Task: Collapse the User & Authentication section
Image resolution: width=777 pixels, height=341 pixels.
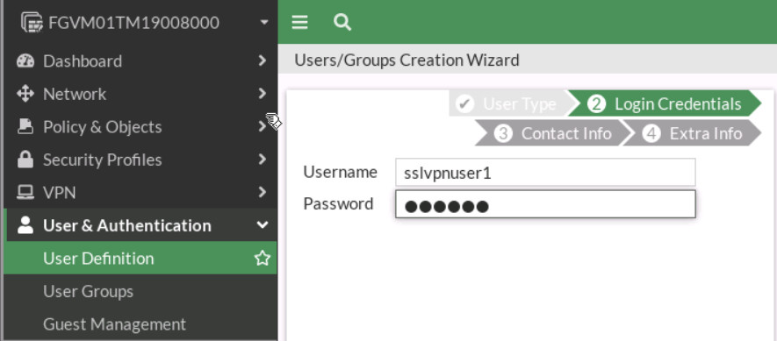Action: coord(263,225)
